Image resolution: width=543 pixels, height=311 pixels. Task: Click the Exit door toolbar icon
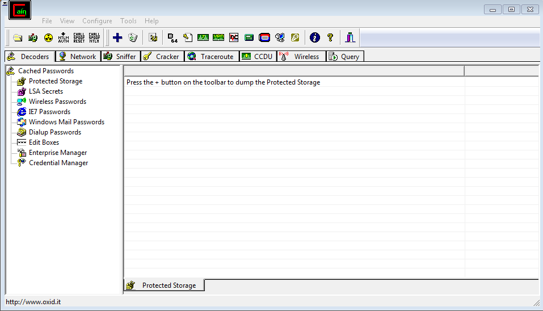point(350,37)
